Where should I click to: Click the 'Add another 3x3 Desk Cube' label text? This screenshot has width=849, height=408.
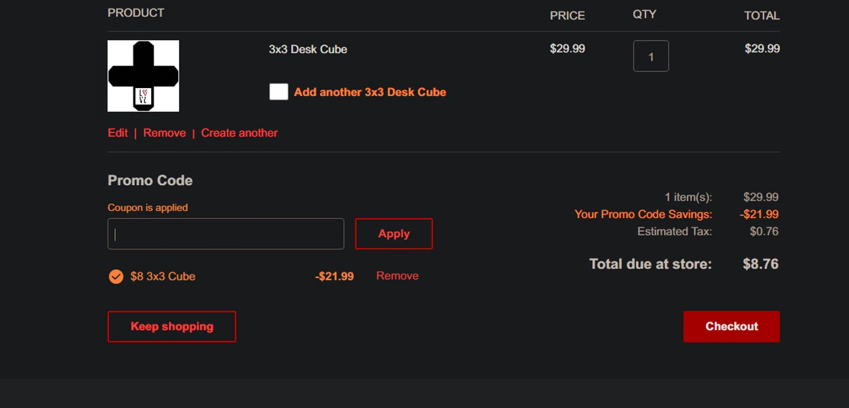click(x=370, y=92)
